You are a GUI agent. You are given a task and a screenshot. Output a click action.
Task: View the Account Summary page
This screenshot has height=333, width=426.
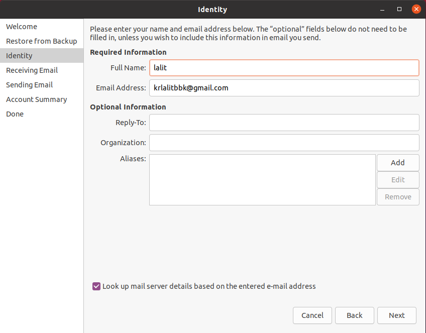[x=36, y=99]
